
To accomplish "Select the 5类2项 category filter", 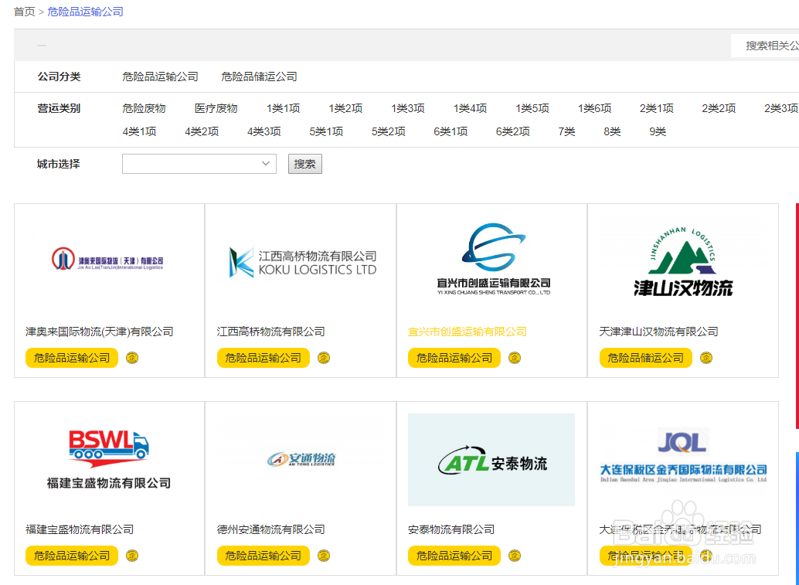I will (388, 132).
